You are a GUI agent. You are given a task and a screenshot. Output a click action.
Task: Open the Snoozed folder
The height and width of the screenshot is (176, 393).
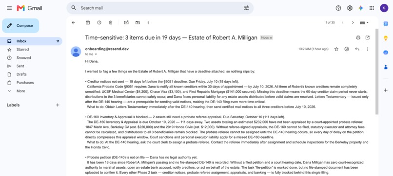tap(23, 58)
